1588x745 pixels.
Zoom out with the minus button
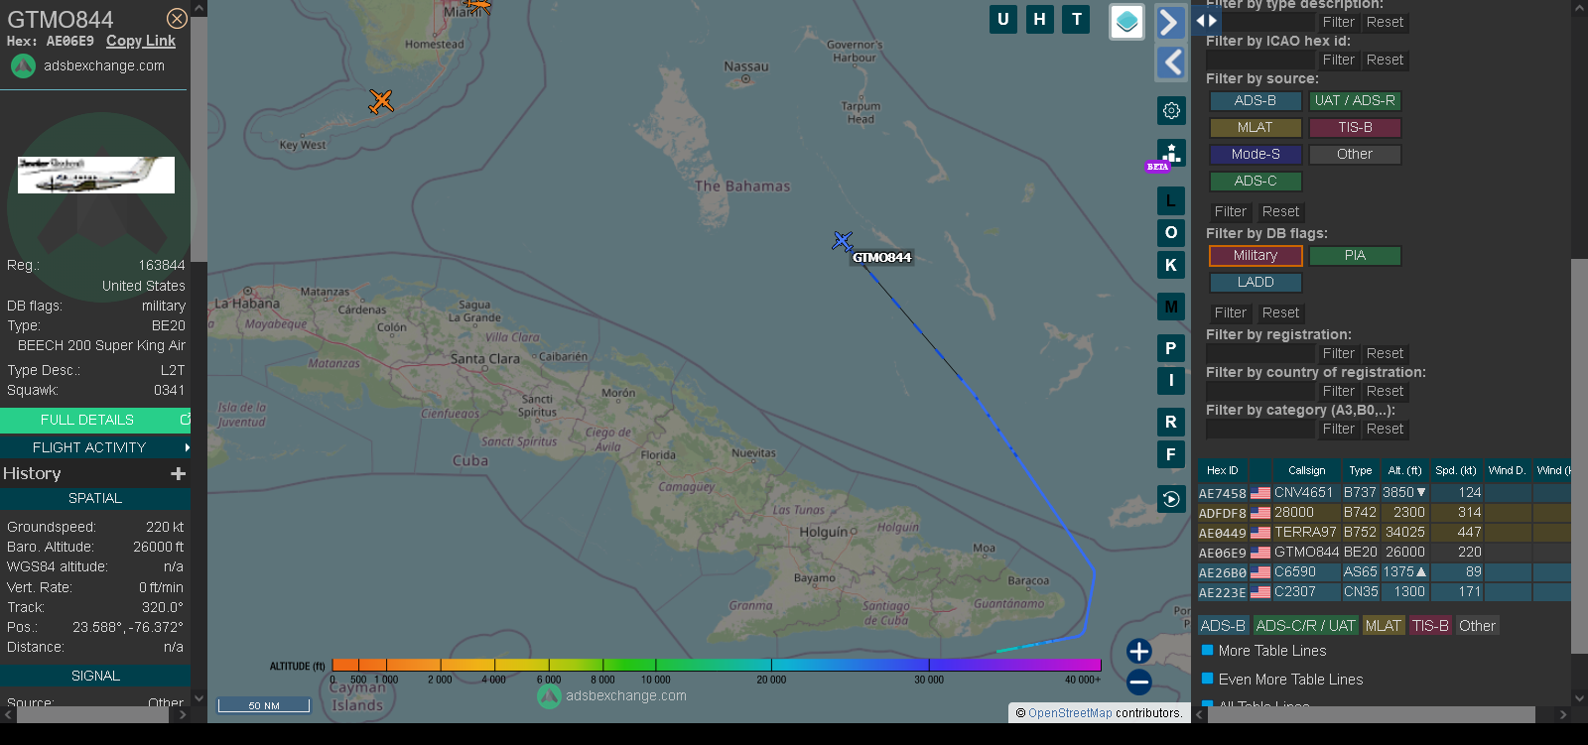tap(1139, 682)
